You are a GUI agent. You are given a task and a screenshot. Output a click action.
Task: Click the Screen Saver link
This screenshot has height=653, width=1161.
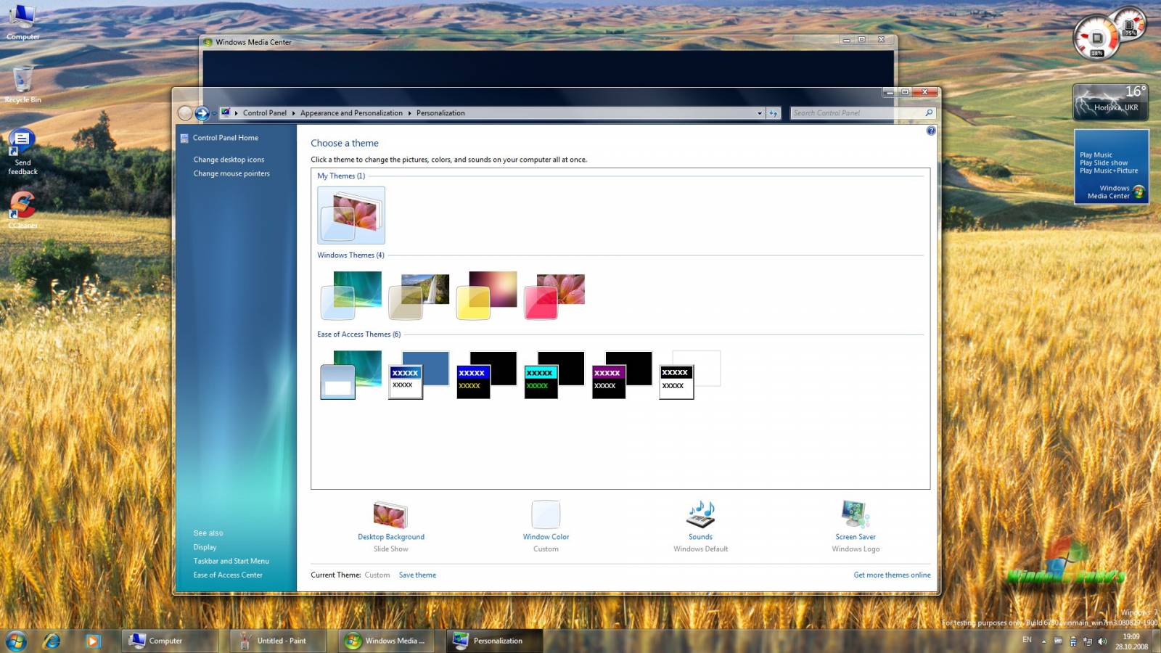[856, 537]
